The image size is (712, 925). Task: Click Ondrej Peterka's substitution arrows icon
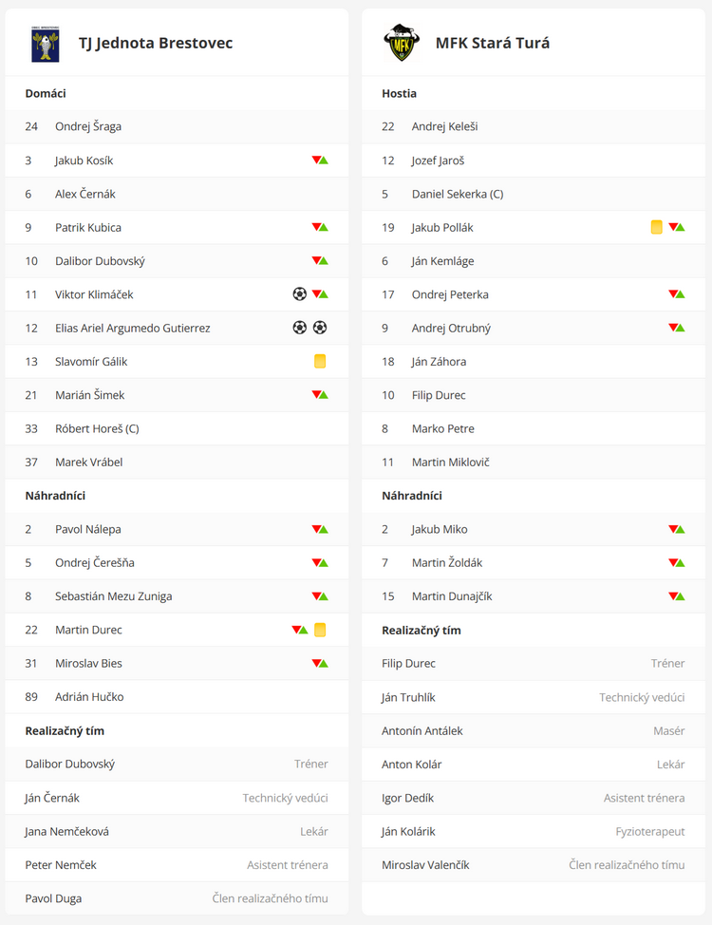(677, 294)
